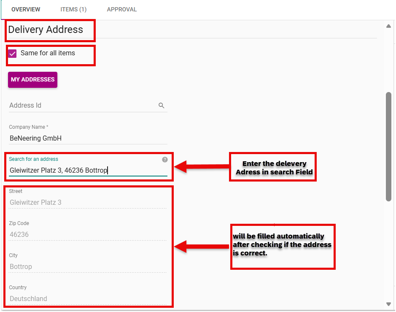Switch to the Overview tab
396x312 pixels.
pyautogui.click(x=26, y=9)
